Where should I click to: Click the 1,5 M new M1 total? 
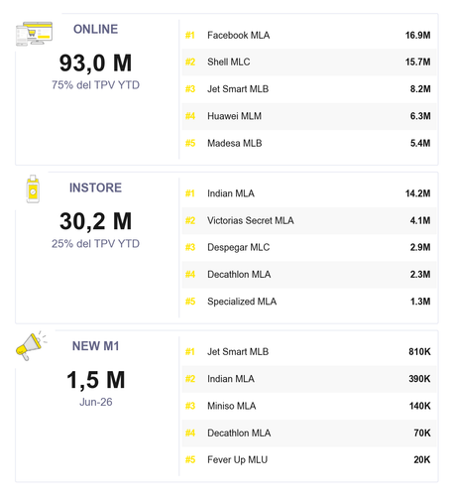tap(96, 380)
